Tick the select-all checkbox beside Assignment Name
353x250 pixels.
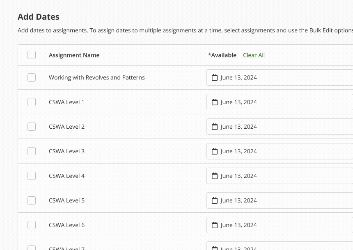click(32, 55)
